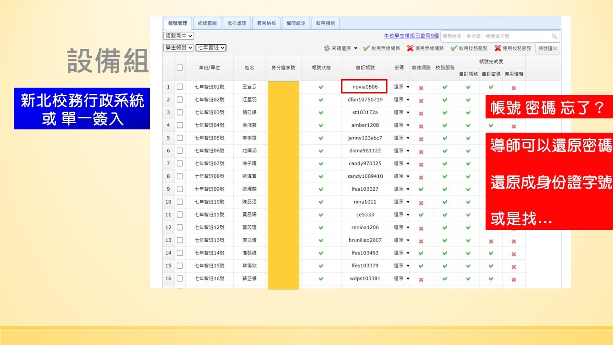Toggle the select-all checkbox in the table header
The width and height of the screenshot is (613, 345).
coord(180,68)
